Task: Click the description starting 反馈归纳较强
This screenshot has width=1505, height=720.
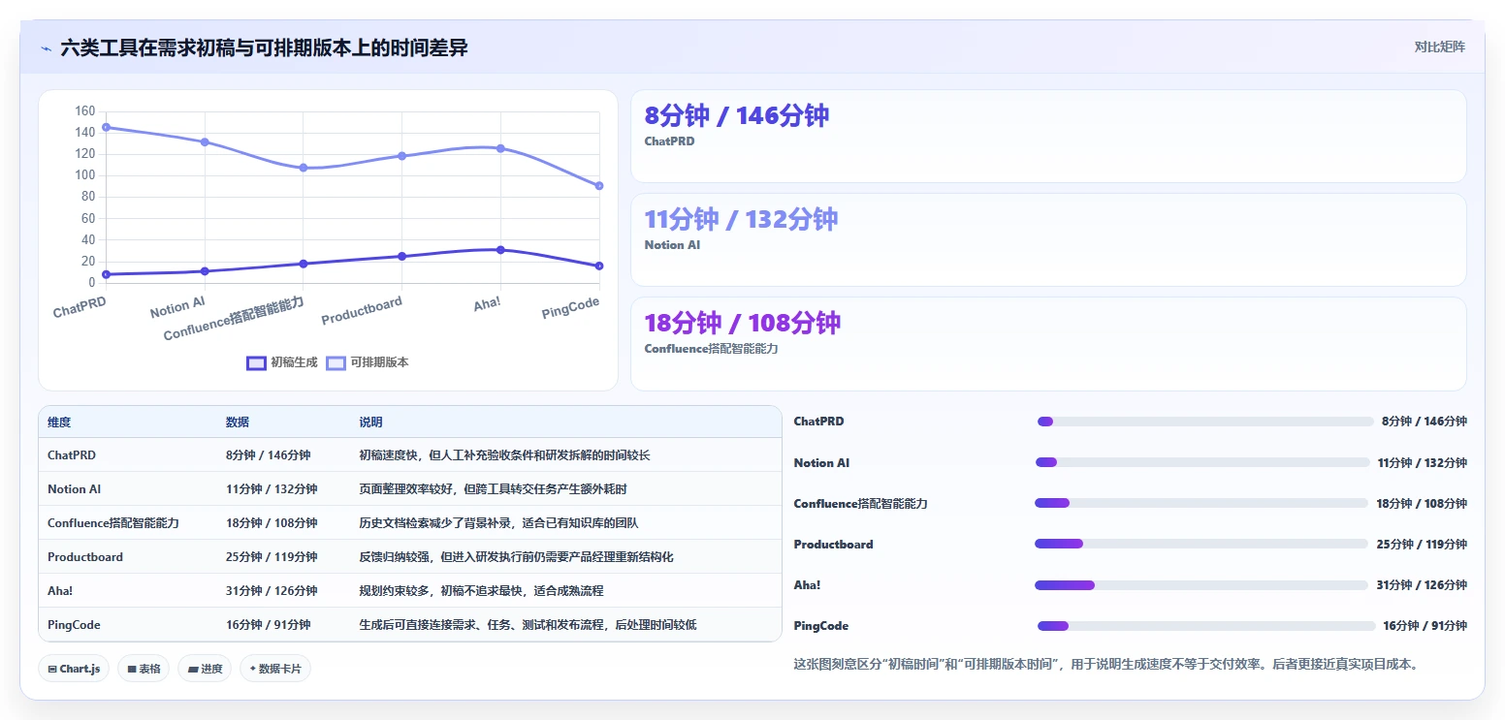Action: coord(516,557)
